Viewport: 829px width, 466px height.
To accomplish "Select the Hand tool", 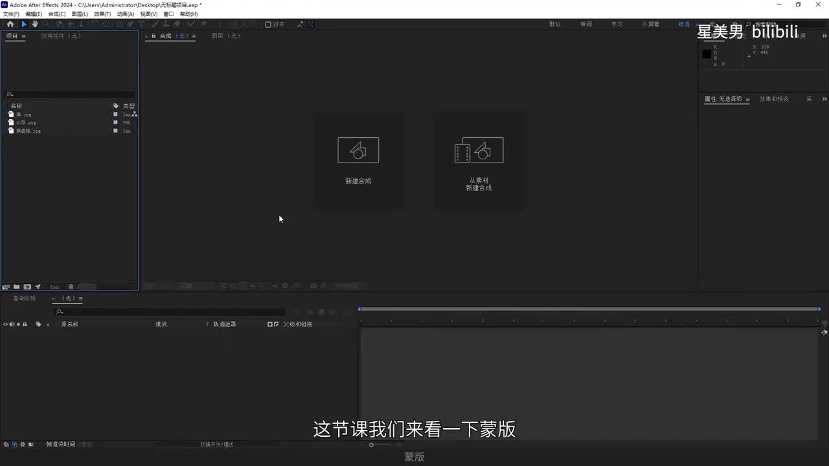I will (34, 24).
